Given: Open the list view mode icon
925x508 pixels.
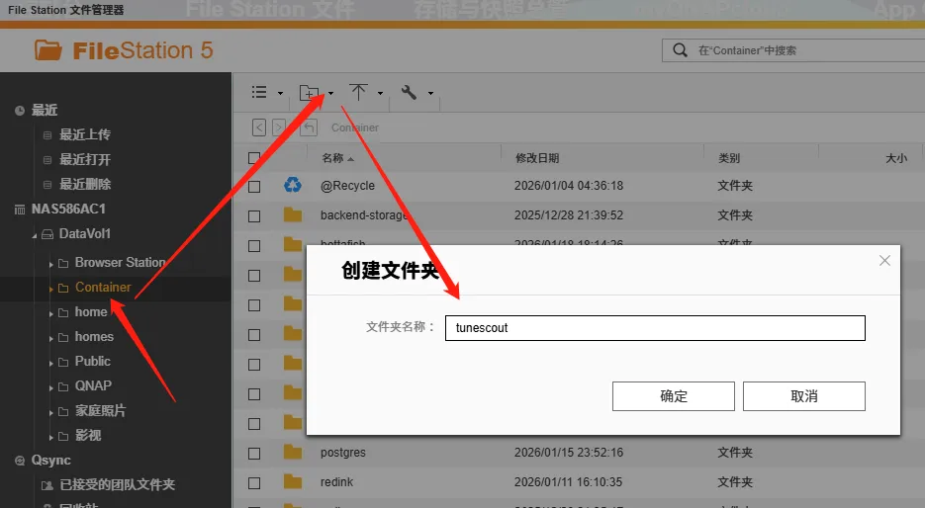Looking at the screenshot, I should pos(259,92).
